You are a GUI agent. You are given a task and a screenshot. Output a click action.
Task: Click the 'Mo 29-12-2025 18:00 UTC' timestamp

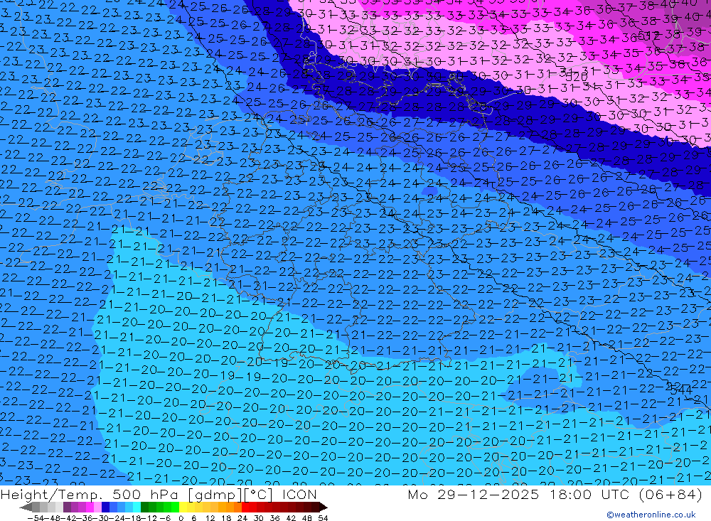[x=519, y=494]
